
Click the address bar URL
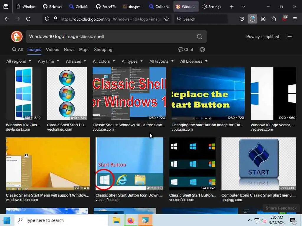click(x=111, y=19)
